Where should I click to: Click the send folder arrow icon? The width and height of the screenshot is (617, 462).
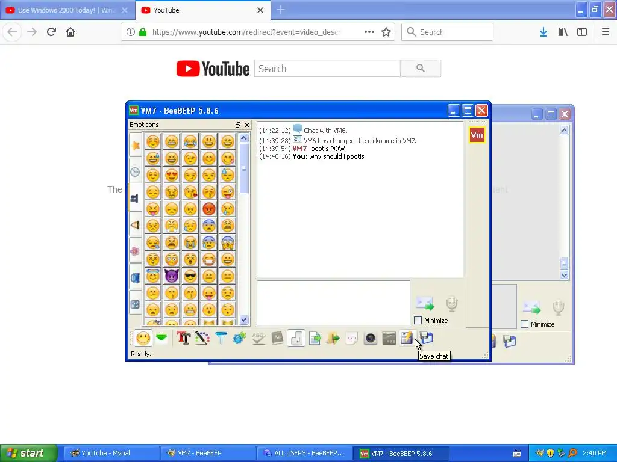(333, 338)
